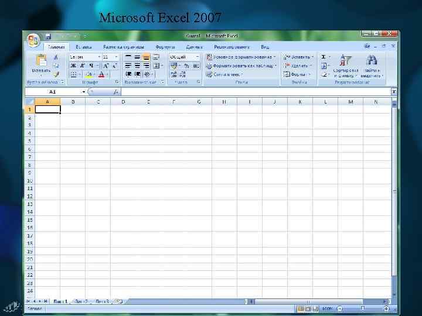422x316 pixels.
Task: Toggle bold (Ж) formatting
Action: [73, 66]
